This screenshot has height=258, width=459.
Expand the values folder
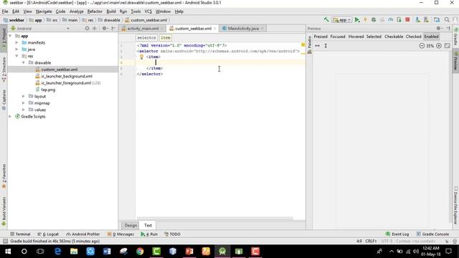pyautogui.click(x=24, y=110)
